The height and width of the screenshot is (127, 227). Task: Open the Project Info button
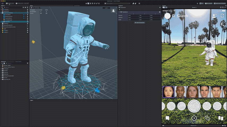tap(19, 3)
